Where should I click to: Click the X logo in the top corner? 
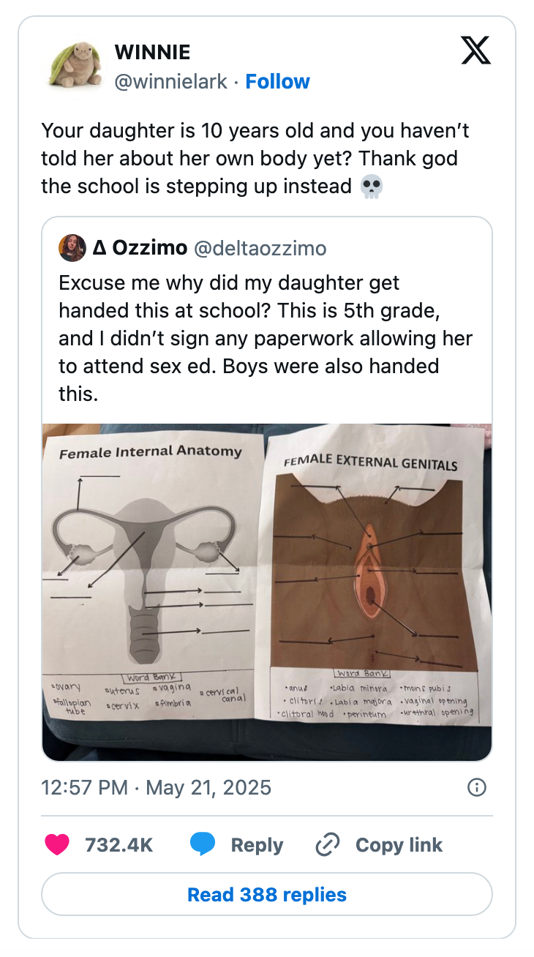(x=476, y=51)
